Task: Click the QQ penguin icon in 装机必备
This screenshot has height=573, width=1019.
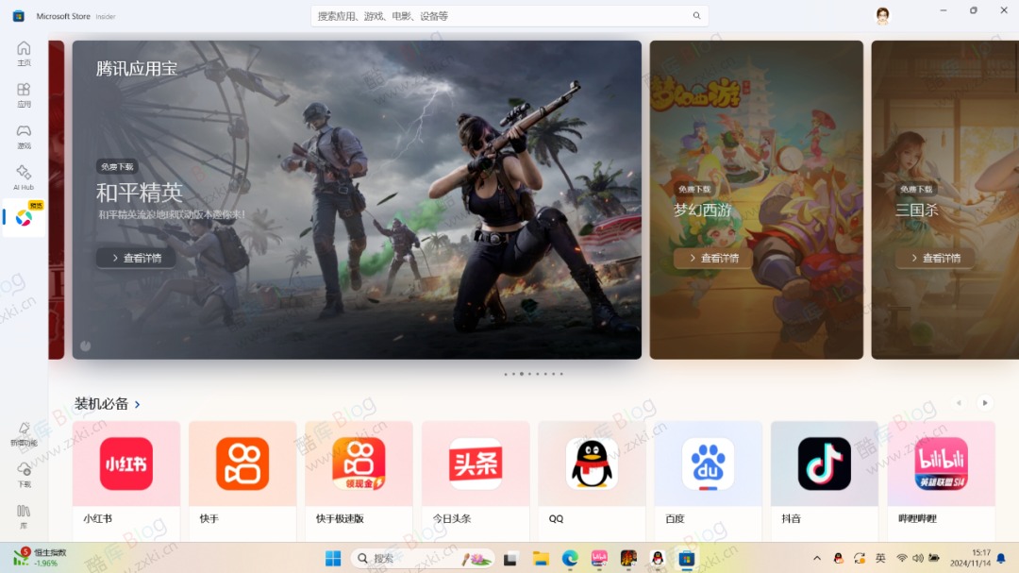Action: click(591, 463)
